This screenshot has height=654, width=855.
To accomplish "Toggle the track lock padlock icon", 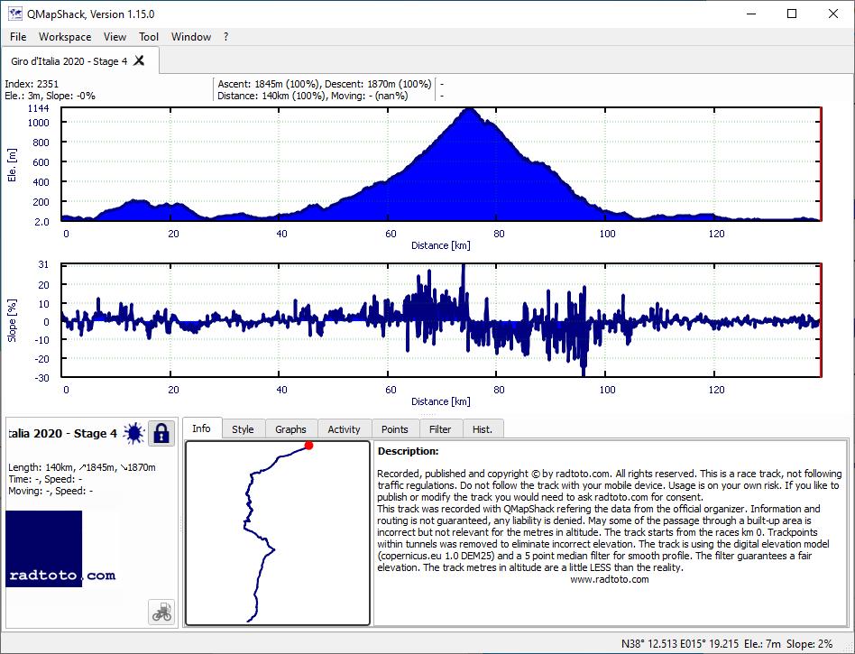I will tap(161, 434).
